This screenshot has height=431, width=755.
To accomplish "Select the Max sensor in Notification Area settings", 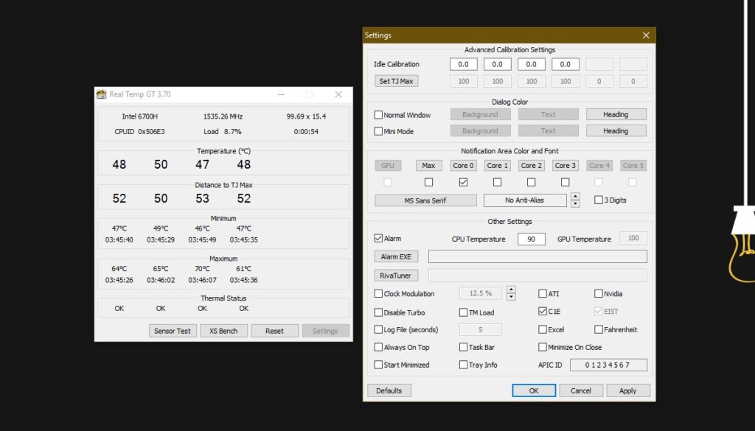I will (428, 165).
